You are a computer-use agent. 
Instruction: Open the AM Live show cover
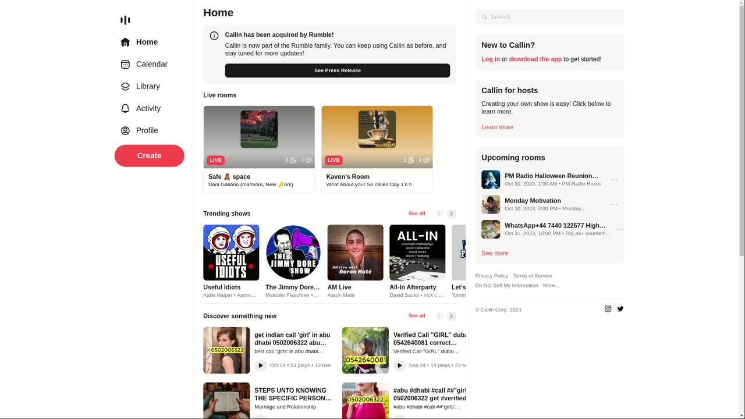coord(355,253)
